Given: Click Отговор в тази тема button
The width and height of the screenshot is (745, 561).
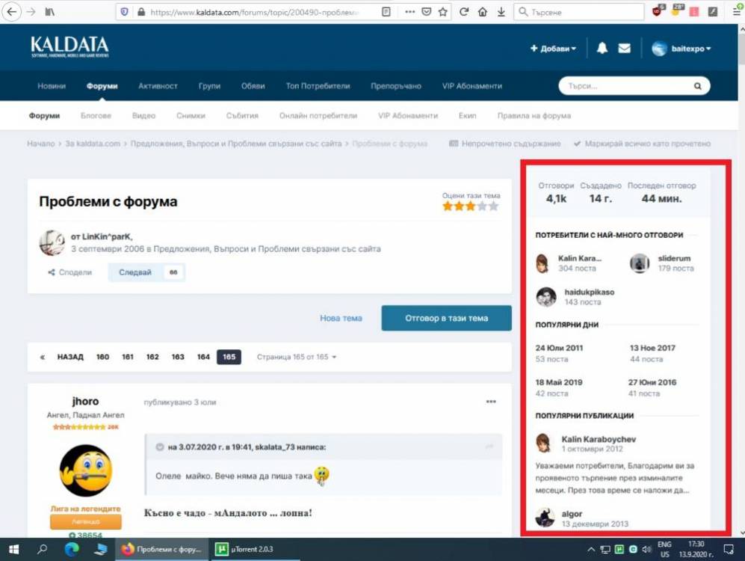Looking at the screenshot, I should (x=447, y=318).
